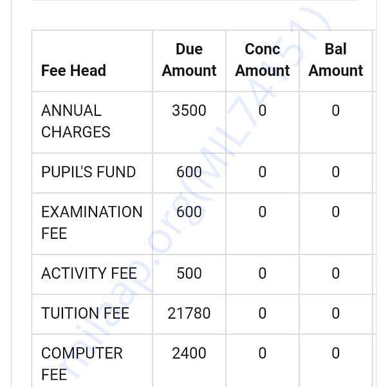Select the Conc Amount for COMPUTER FEE
This screenshot has height=387, width=388.
point(263,353)
